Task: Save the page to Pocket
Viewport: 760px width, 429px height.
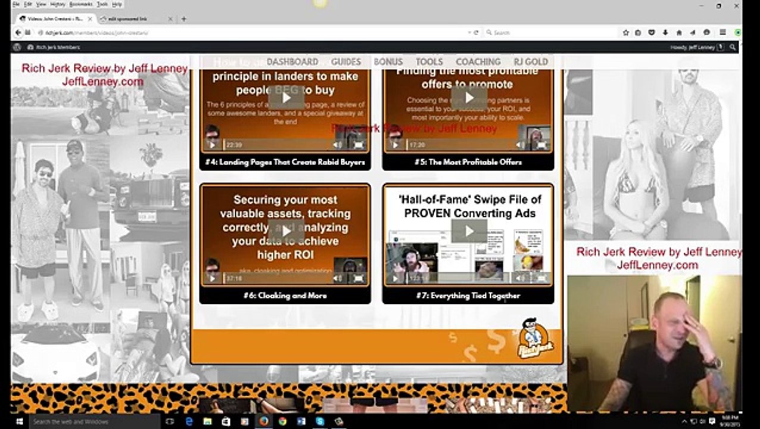Action: [x=652, y=32]
